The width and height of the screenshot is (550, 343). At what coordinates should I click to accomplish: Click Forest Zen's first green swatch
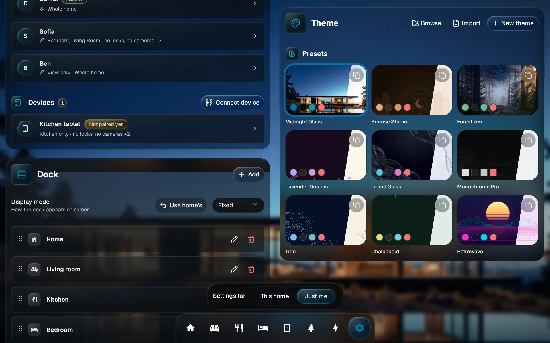coord(465,107)
